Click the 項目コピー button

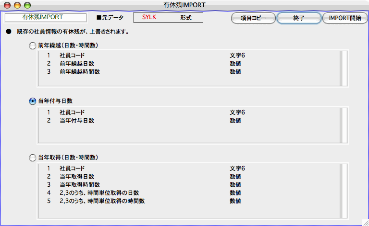pos(253,18)
